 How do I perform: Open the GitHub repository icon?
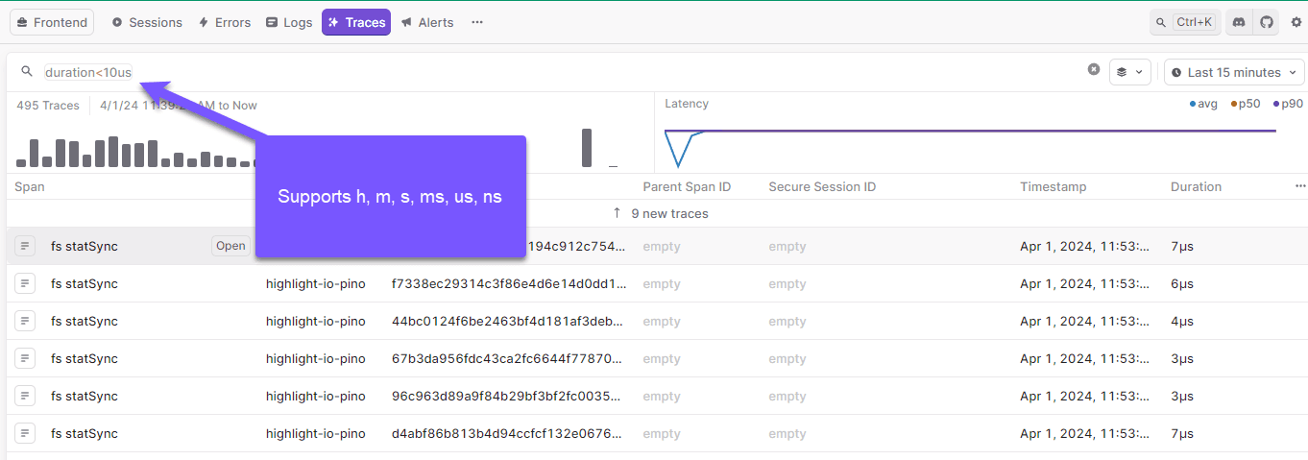[x=1267, y=22]
